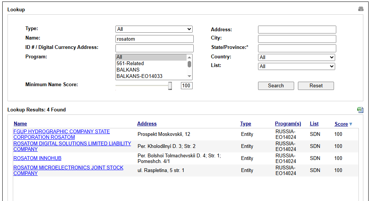This screenshot has height=201, width=372.
Task: Open the List dropdown
Action: [x=296, y=67]
